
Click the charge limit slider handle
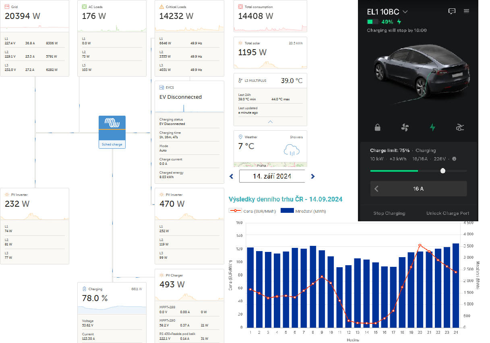click(443, 171)
